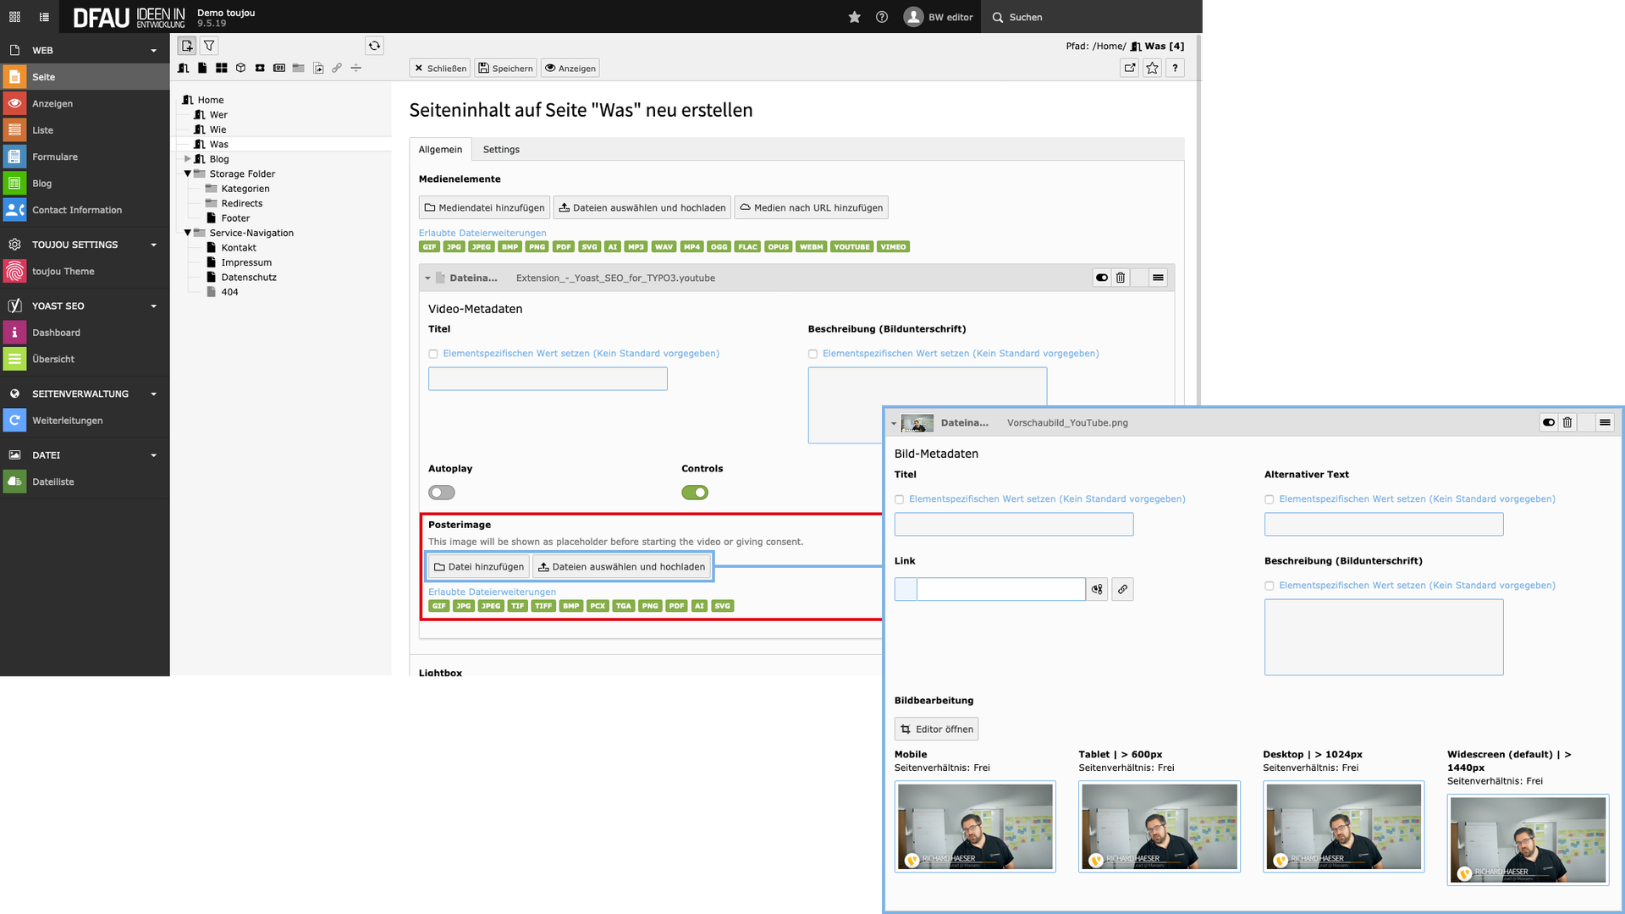Click trash icon for YouTube video element

1120,278
